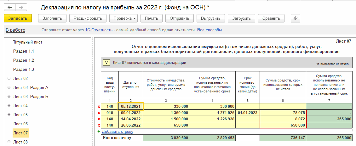
Task: Open the Проверка dropdown menu
Action: (123, 18)
